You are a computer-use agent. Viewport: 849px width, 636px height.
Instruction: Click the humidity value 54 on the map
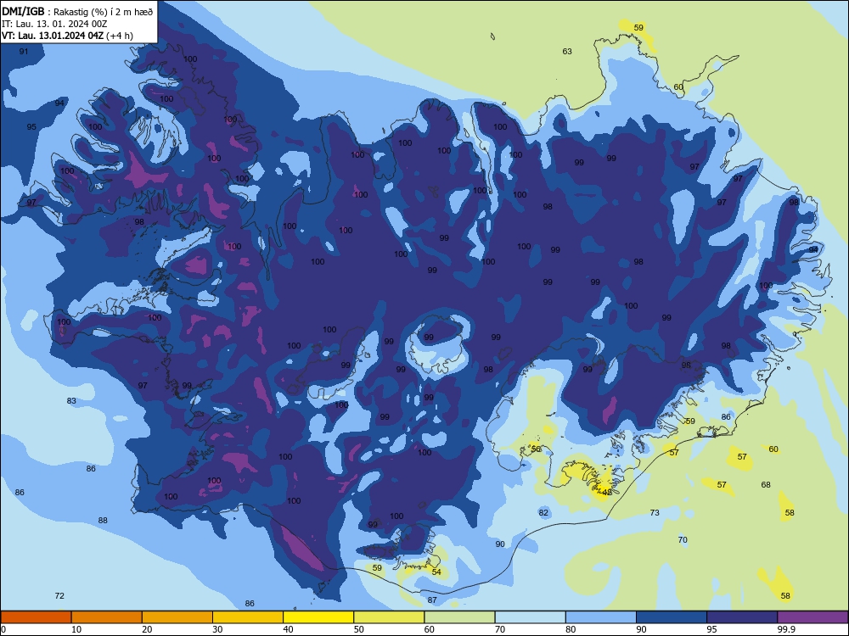pyautogui.click(x=436, y=572)
